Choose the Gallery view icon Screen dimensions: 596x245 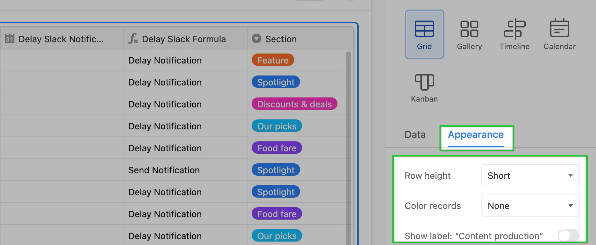pyautogui.click(x=469, y=29)
